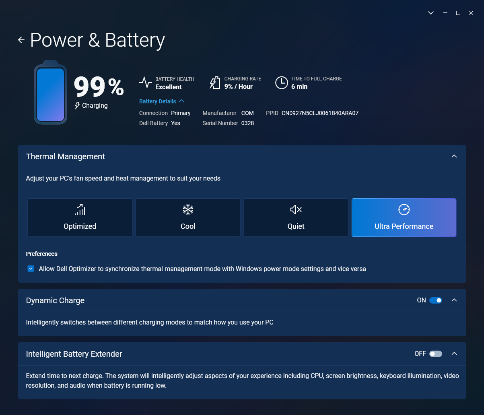Image resolution: width=484 pixels, height=415 pixels.
Task: Collapse the Dynamic Charge section
Action: (454, 300)
